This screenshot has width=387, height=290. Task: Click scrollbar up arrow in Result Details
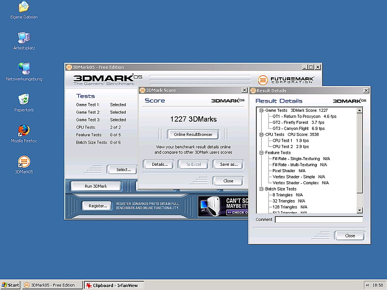pos(359,111)
